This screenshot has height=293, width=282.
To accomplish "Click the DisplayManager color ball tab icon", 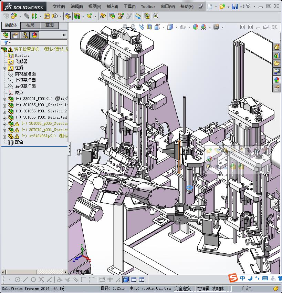I will point(34,35).
